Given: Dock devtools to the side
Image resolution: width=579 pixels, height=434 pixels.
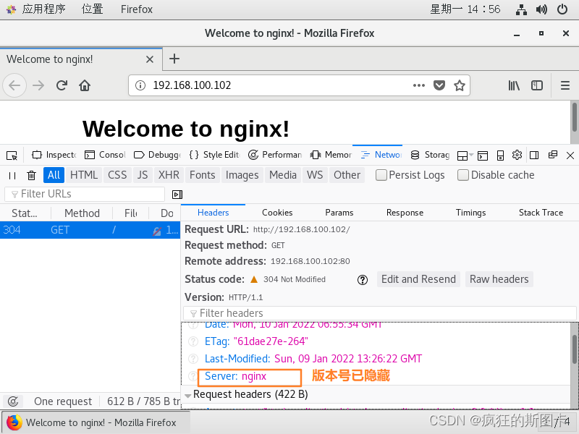Looking at the screenshot, I should coord(534,156).
